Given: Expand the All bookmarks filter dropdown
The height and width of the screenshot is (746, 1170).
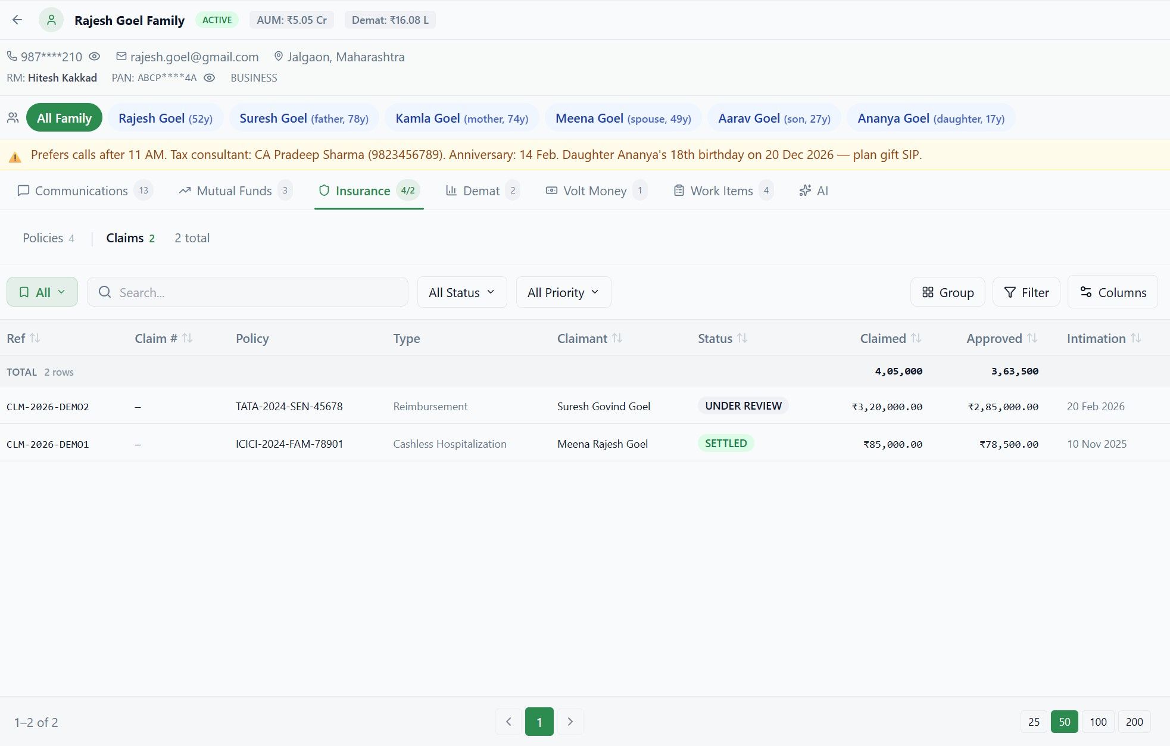Looking at the screenshot, I should click(42, 292).
